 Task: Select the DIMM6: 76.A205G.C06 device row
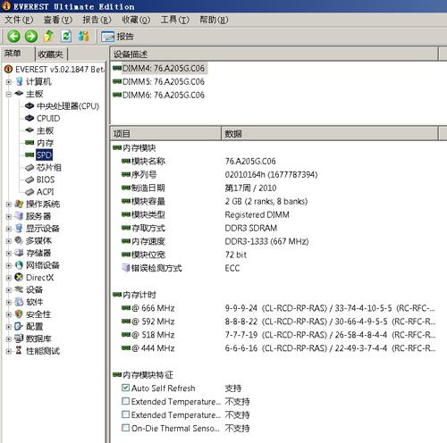158,96
